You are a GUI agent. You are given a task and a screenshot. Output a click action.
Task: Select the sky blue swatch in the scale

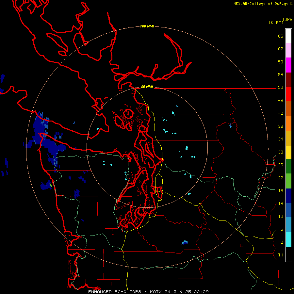tap(288, 225)
